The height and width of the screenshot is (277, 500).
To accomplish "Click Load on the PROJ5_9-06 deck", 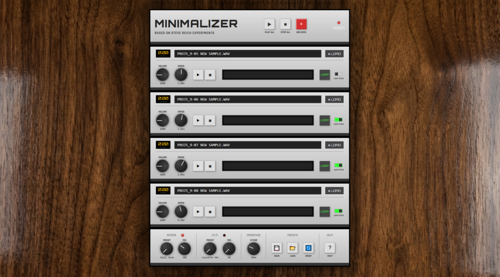I will click(334, 99).
